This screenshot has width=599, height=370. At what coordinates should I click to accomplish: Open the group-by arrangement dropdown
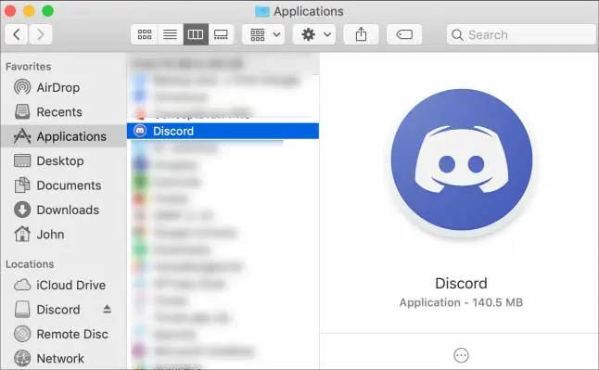[x=263, y=34]
